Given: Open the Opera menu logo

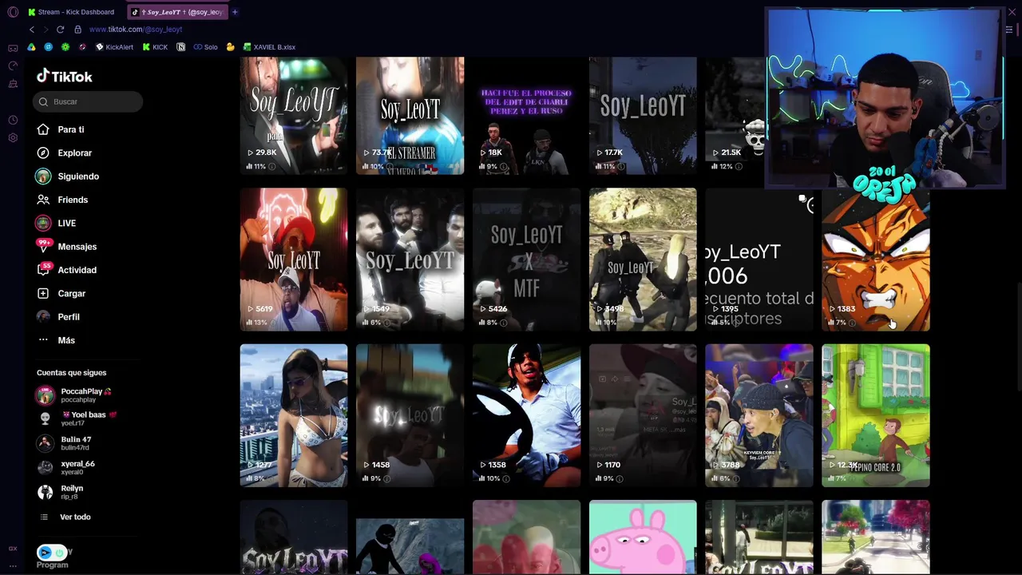Looking at the screenshot, I should (13, 12).
